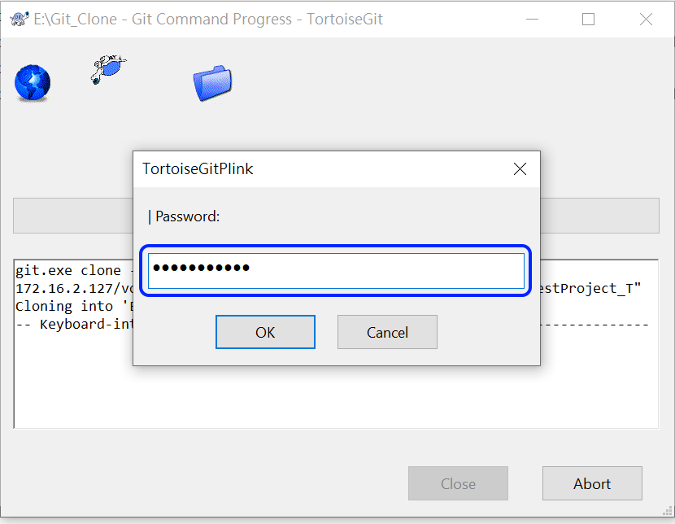Click the clone progress bar
Viewport: 675px width, 524px height.
[336, 216]
